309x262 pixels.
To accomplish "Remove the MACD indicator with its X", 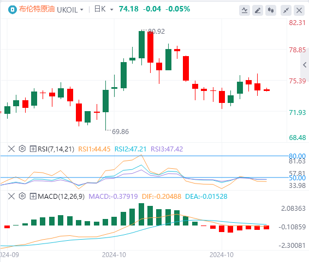I will pos(11,196).
